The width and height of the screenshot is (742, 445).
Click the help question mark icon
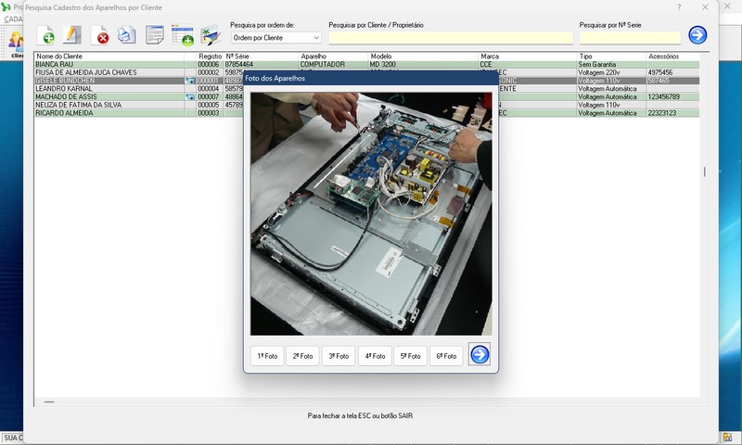pyautogui.click(x=679, y=7)
